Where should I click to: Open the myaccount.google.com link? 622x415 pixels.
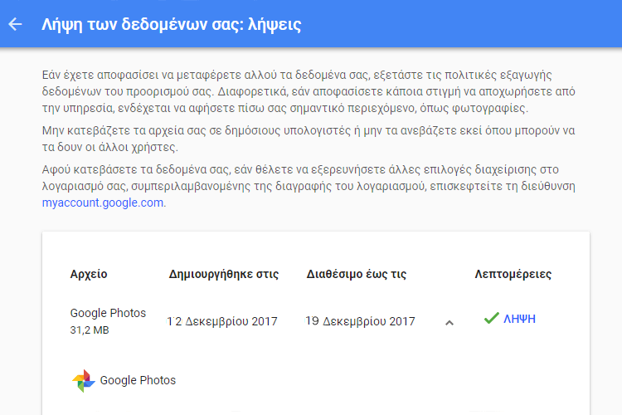pos(103,203)
